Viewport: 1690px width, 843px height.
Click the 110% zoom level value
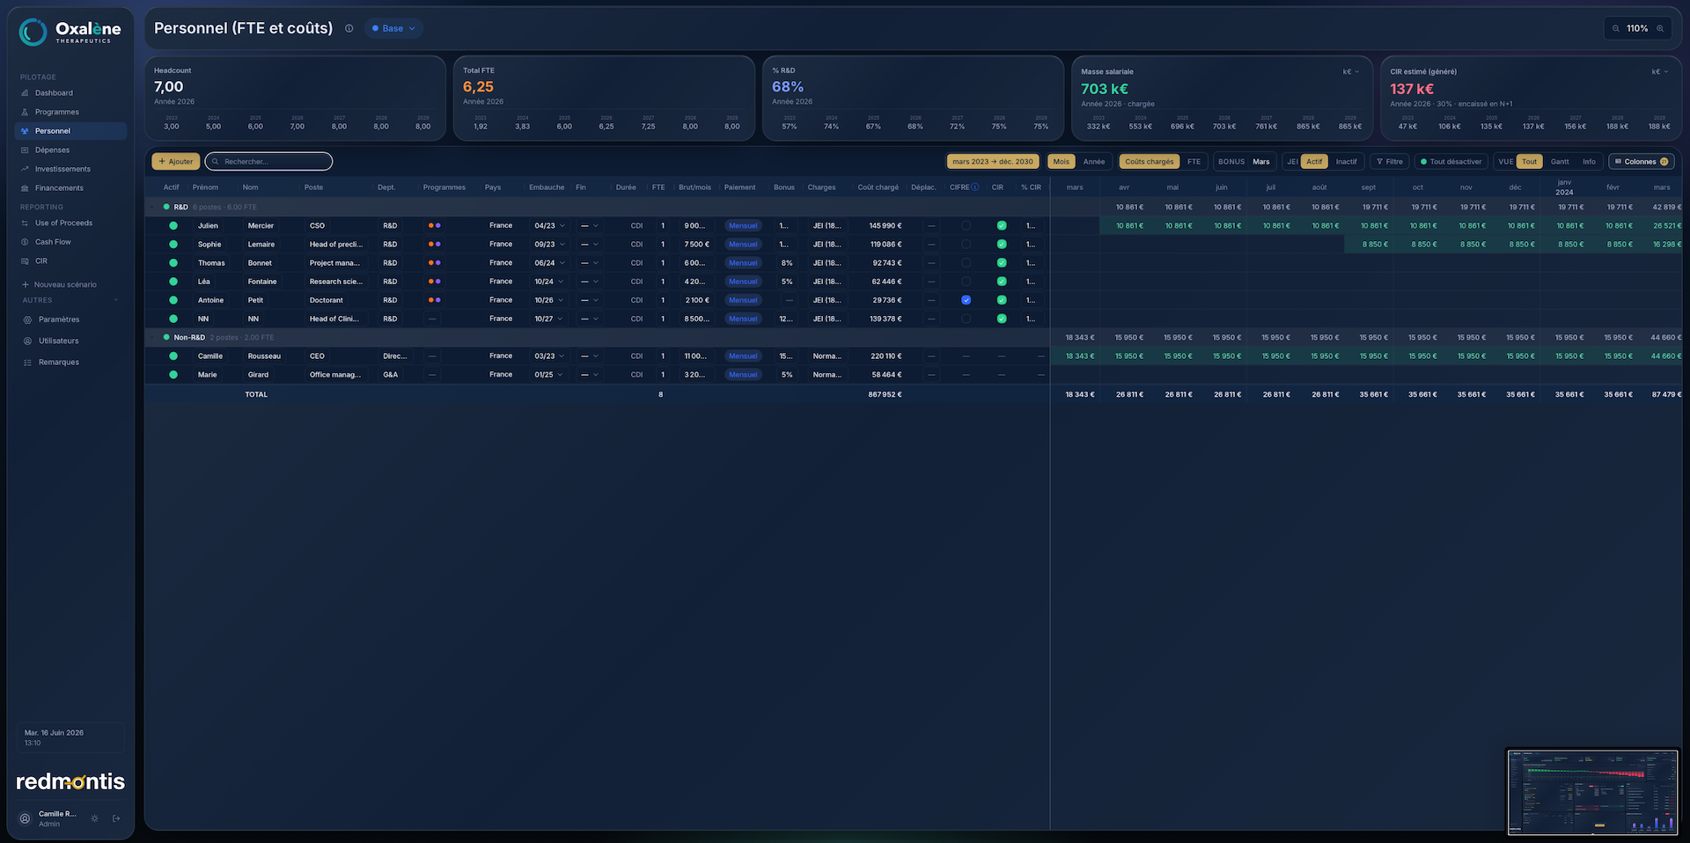[1637, 29]
